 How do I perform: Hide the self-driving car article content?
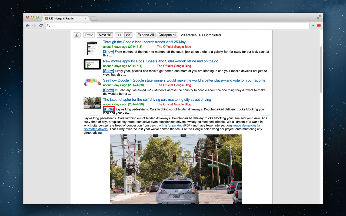tap(109, 109)
